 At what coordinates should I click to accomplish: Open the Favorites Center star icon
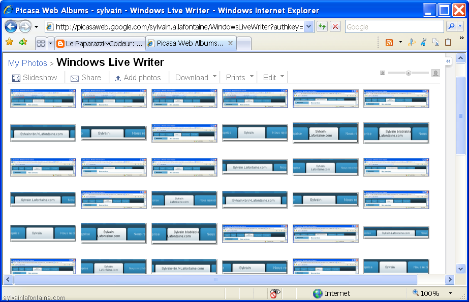point(10,42)
